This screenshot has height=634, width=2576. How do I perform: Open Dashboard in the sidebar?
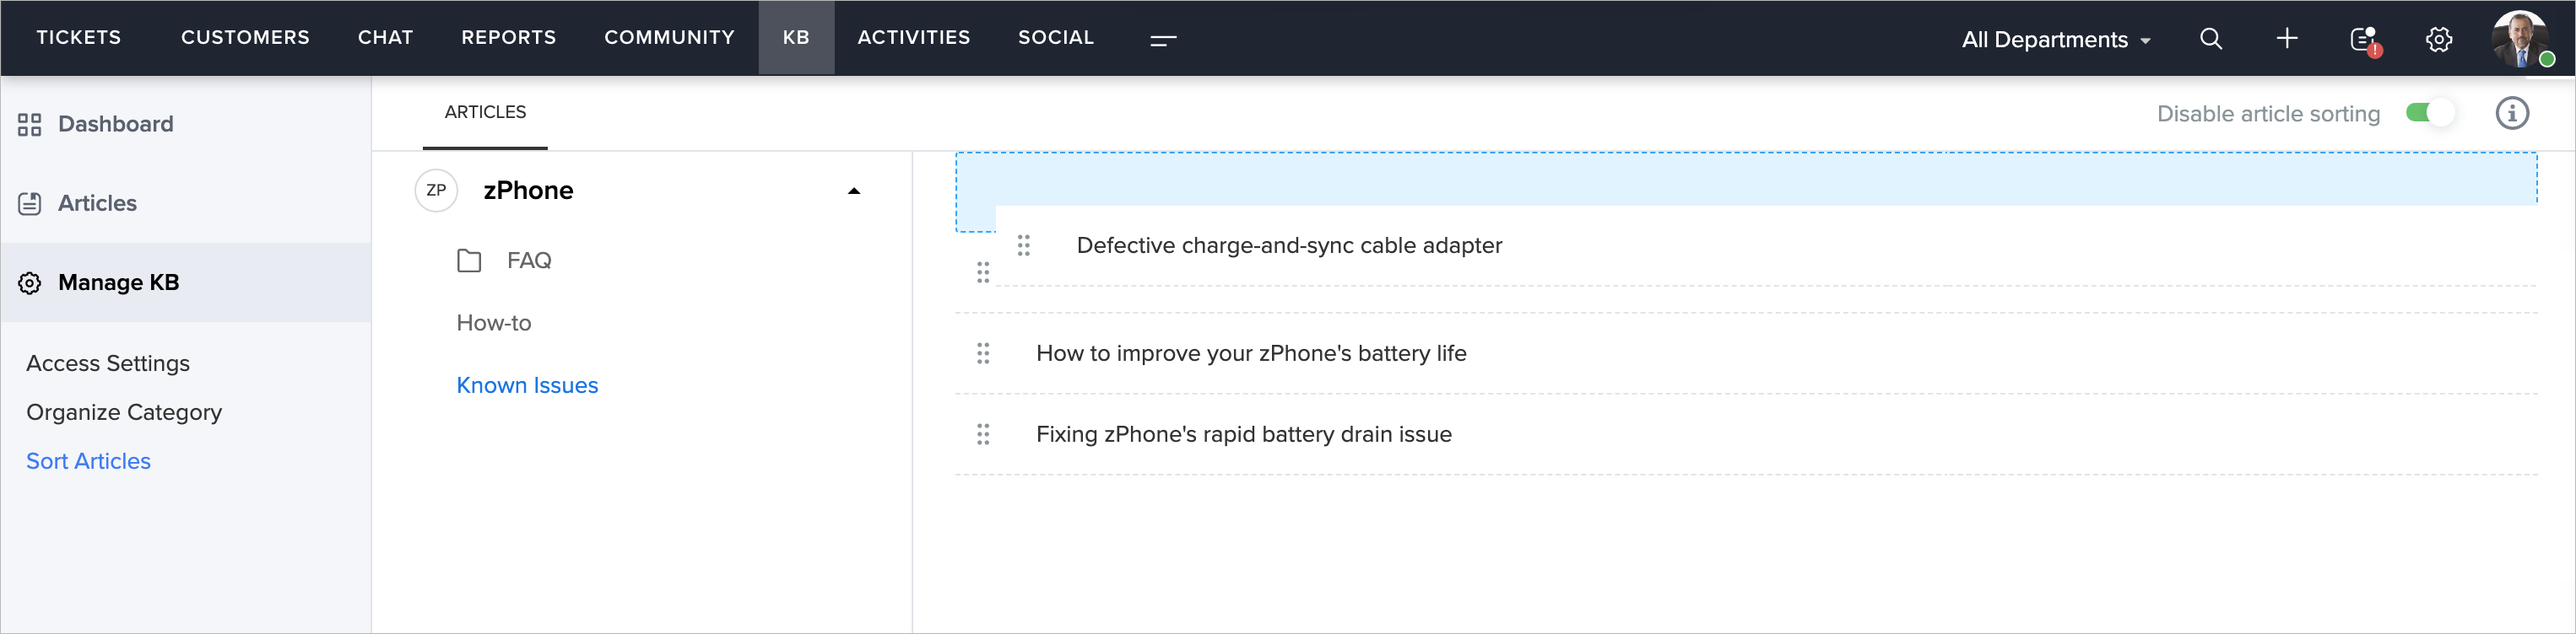(115, 124)
